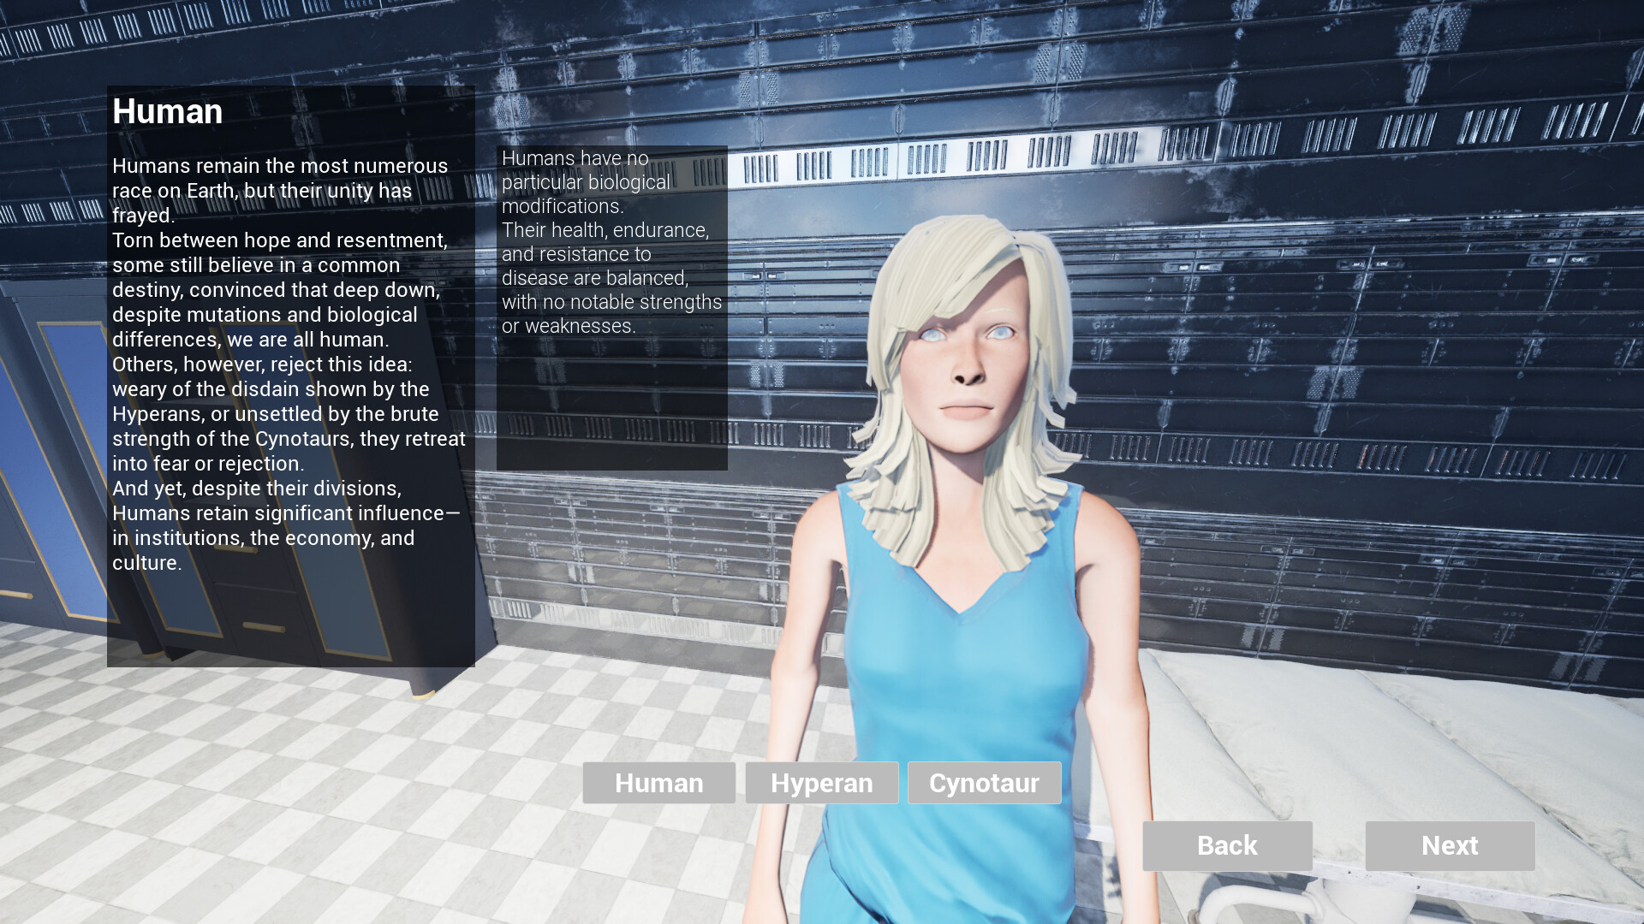The width and height of the screenshot is (1644, 924).
Task: Click the character's face
Action: click(968, 368)
